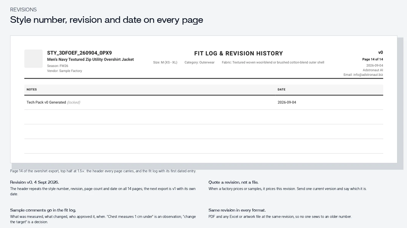The height and width of the screenshot is (228, 407).
Task: Click 'Vendor: Sample Factory' text
Action: click(x=64, y=71)
